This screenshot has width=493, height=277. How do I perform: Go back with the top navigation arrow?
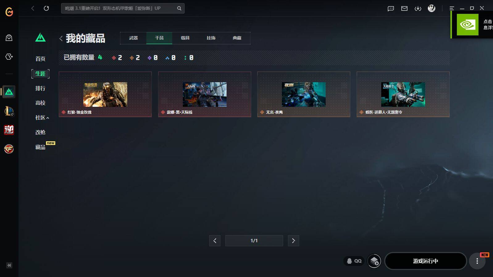[x=33, y=8]
